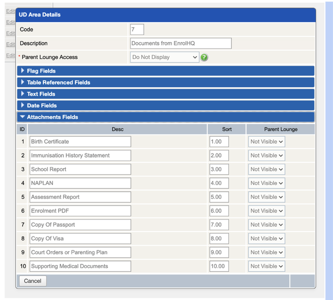Change NAPLAN Parent Lounge visibility dropdown
The width and height of the screenshot is (333, 300).
point(266,183)
